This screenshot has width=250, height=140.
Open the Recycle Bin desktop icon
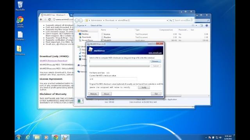(x=20, y=6)
